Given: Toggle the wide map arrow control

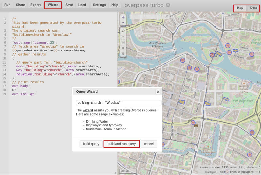Looking at the screenshot, I should point(123,48).
